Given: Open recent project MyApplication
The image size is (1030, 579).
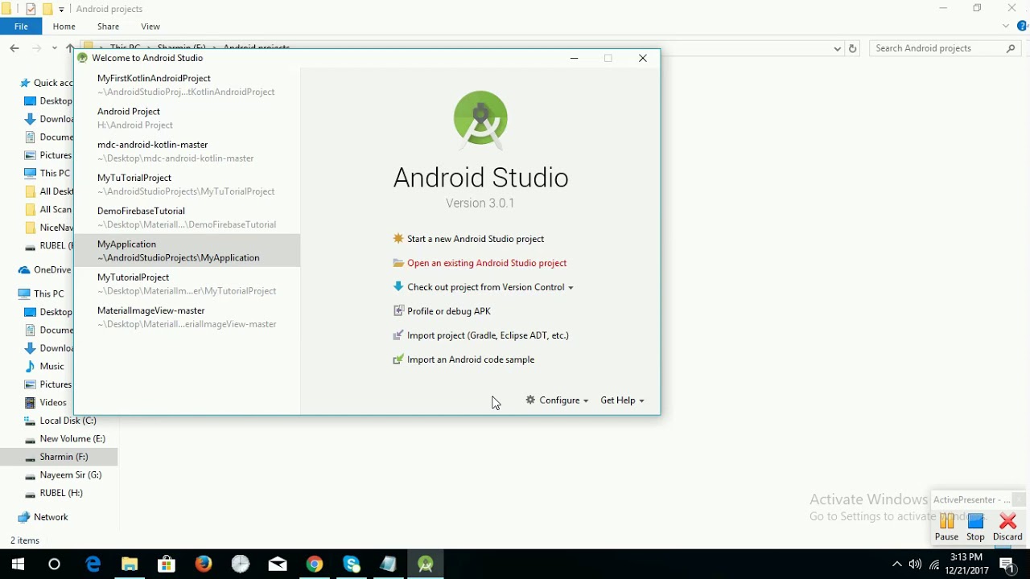Looking at the screenshot, I should point(187,251).
